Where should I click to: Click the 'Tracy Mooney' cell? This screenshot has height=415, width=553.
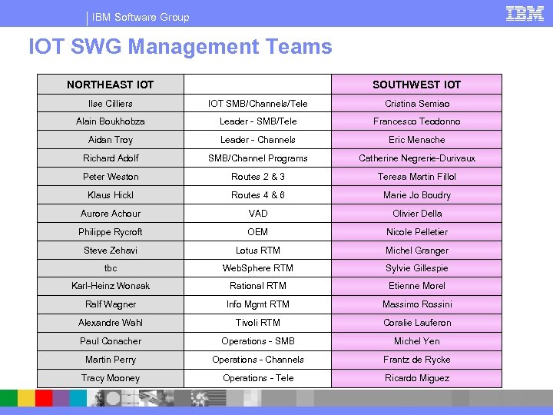click(x=111, y=378)
